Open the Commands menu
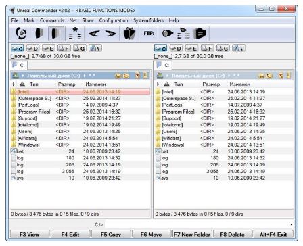Viewport: 303px width, 246px height. click(52, 20)
